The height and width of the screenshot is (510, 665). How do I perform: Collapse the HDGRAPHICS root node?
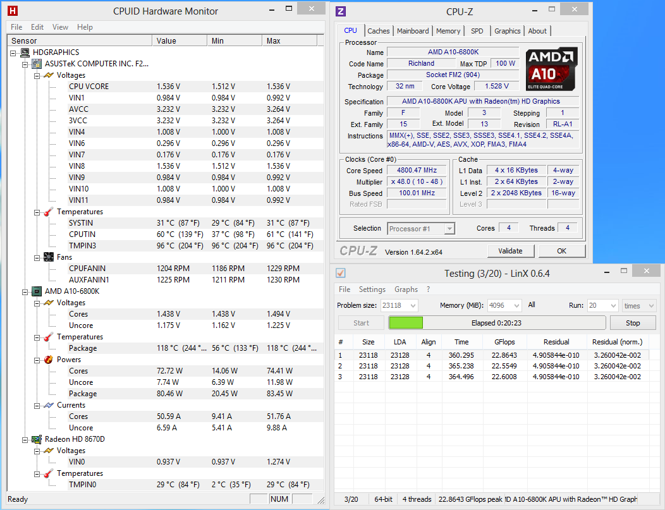[x=13, y=53]
